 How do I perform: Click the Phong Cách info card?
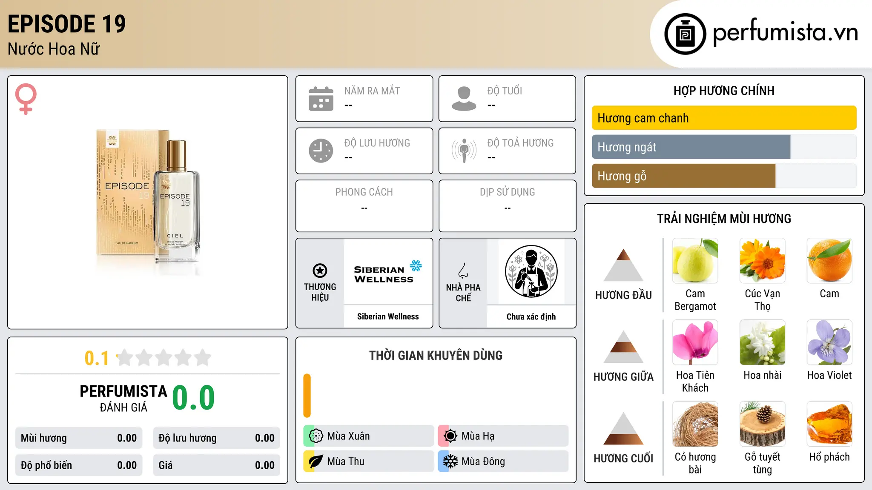point(364,206)
